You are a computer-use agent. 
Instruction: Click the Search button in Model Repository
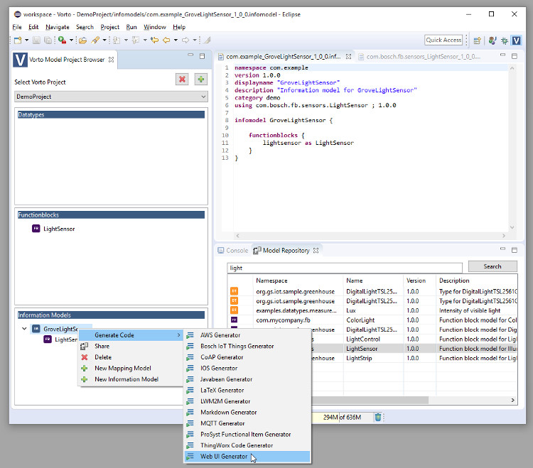[492, 266]
